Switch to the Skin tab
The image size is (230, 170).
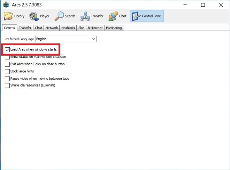click(81, 28)
